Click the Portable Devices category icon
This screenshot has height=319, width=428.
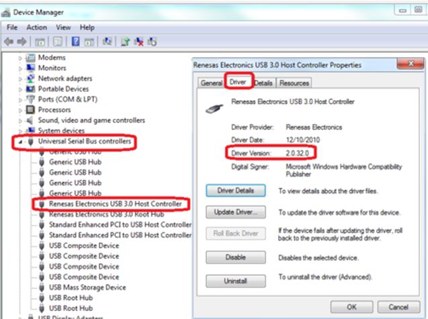click(x=30, y=89)
